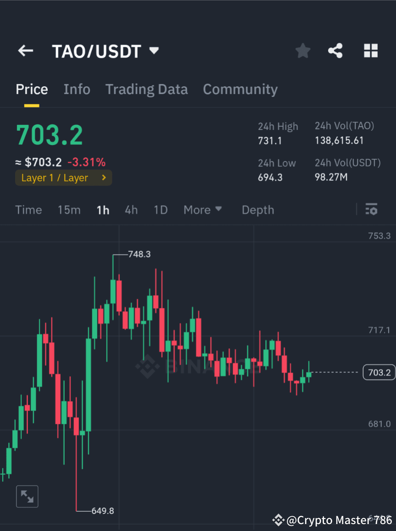Open chart settings with the candle-settings icon

pos(371,210)
